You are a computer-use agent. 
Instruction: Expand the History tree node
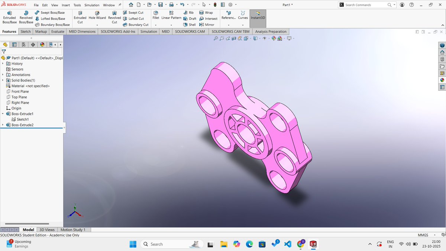pos(3,64)
